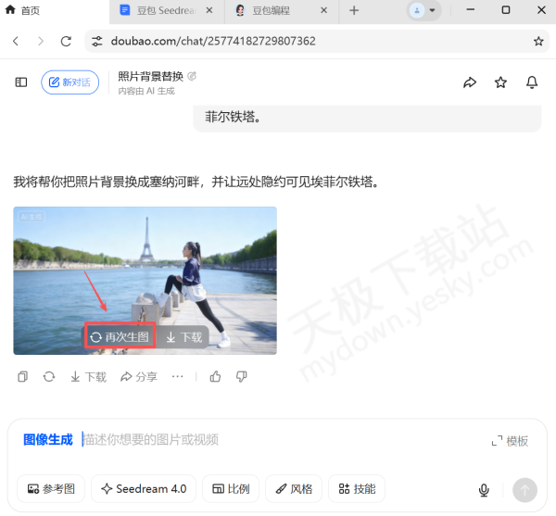Open the Seedream 4.0 model selector

coord(144,489)
